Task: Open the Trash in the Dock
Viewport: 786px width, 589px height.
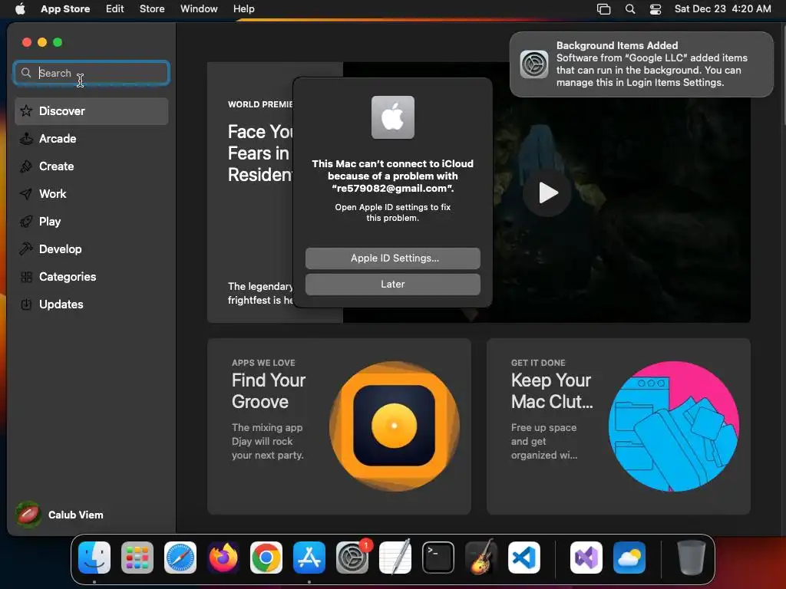Action: [x=692, y=558]
